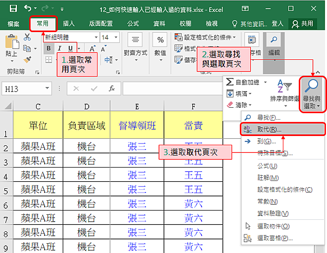Open the Customize Quick Access Toolbar arrow

(62, 9)
